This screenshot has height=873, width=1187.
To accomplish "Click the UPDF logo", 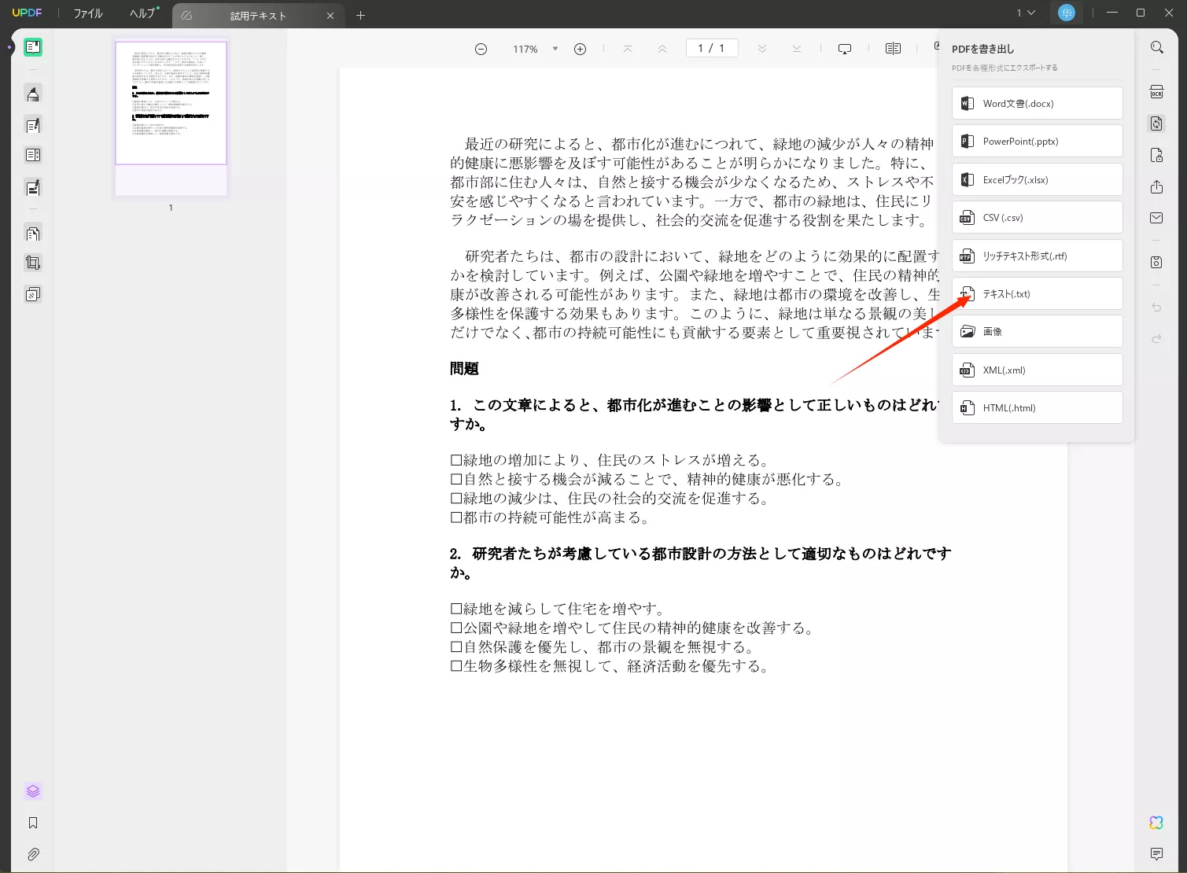I will pos(27,13).
